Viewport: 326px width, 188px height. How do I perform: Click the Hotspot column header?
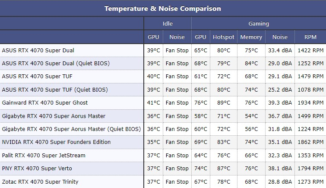pyautogui.click(x=223, y=37)
